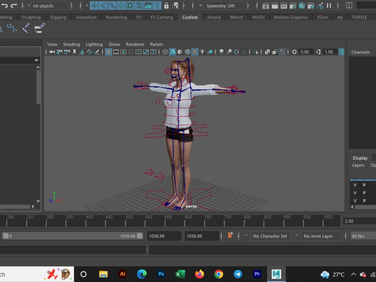Click the bookmarks icon in viewport toolbar
Screen dimensions: 376x282
[x=74, y=52]
